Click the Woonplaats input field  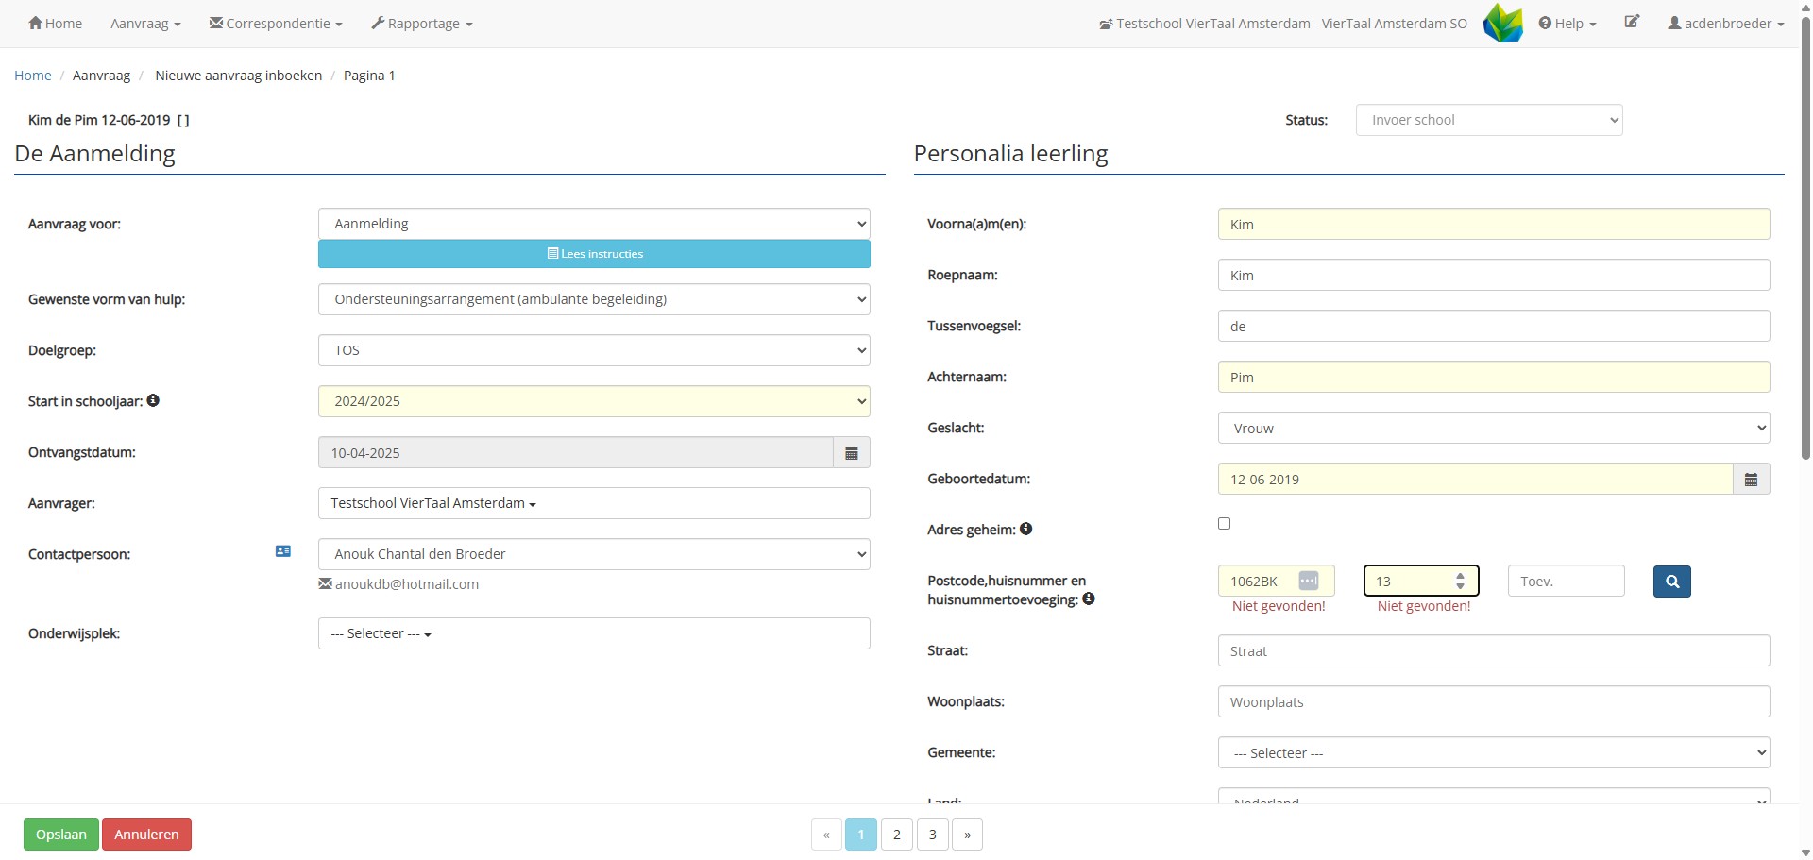click(x=1494, y=701)
